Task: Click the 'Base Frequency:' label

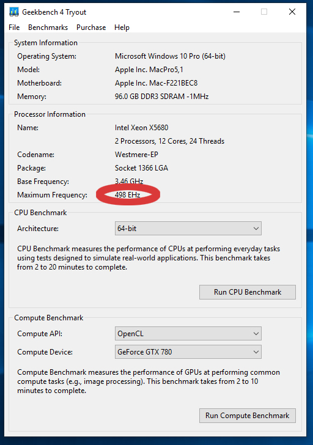Action: click(43, 182)
